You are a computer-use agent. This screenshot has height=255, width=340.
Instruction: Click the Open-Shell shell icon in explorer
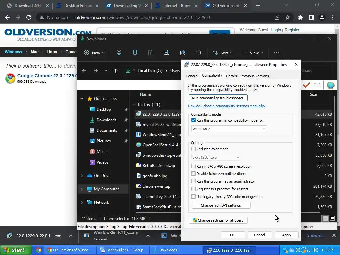330,85
